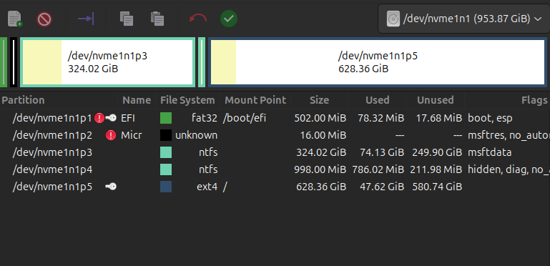Screen dimensions: 550x266
Task: Click green fat32 color swatch
Action: pyautogui.click(x=166, y=118)
